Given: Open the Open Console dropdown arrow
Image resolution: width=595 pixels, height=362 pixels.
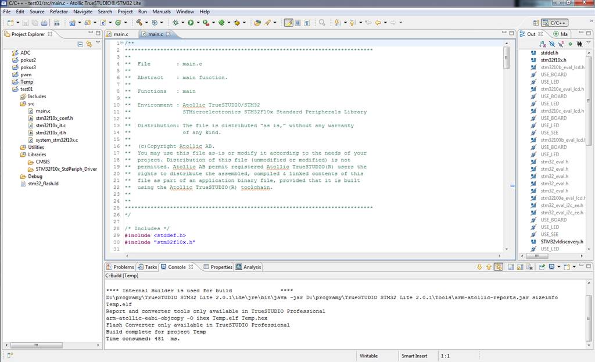Looking at the screenshot, I should [x=574, y=267].
